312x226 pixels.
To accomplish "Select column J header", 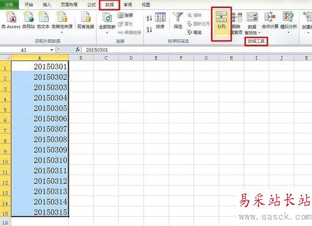I will pyautogui.click(x=281, y=58).
